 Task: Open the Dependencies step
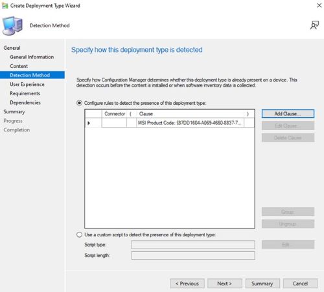pyautogui.click(x=25, y=102)
